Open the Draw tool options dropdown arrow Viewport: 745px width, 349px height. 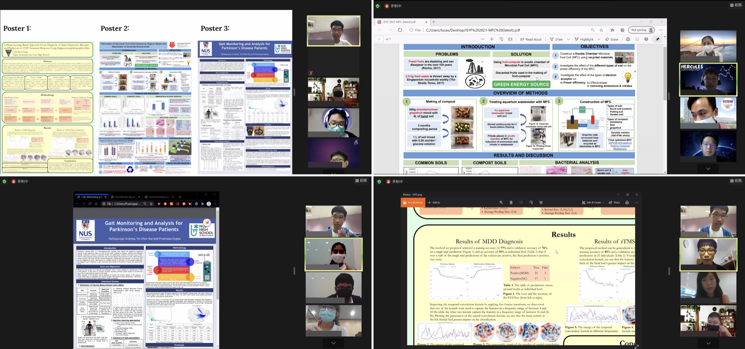click(x=568, y=39)
